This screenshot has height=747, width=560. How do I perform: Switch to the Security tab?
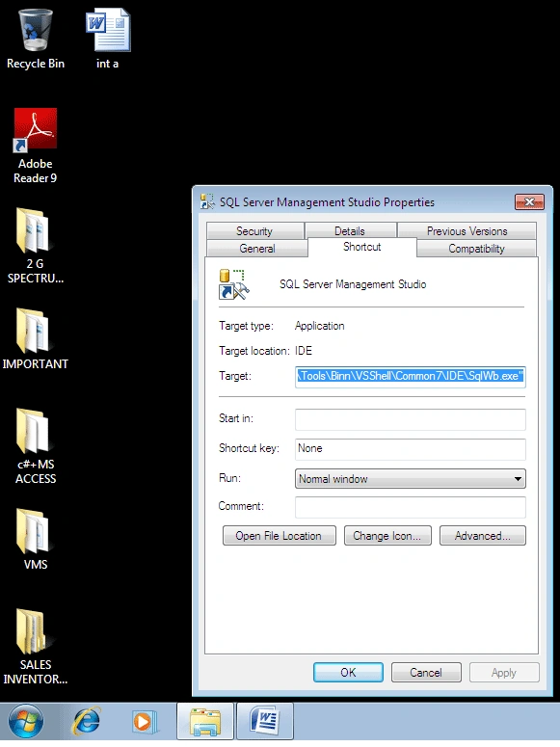click(255, 231)
